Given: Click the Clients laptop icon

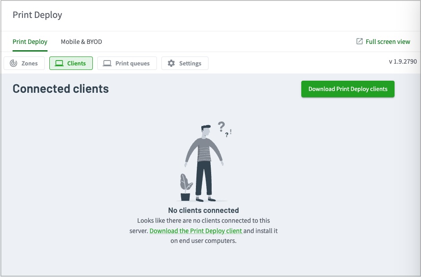Looking at the screenshot, I should [59, 63].
